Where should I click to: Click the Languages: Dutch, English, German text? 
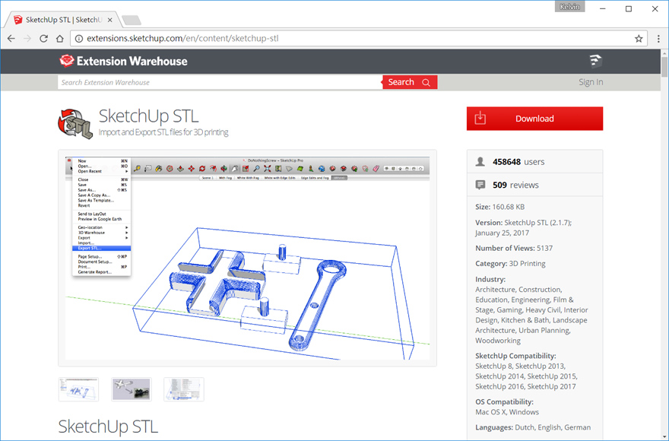coord(533,427)
